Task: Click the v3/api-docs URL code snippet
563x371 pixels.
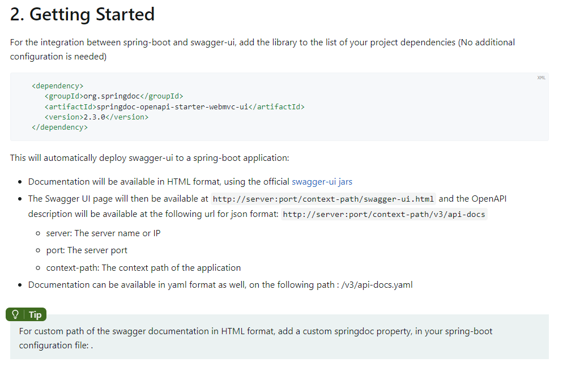Action: tap(384, 215)
